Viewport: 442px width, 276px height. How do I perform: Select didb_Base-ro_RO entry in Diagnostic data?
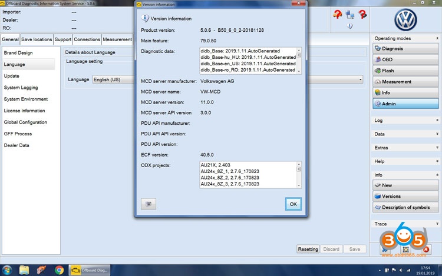point(248,70)
